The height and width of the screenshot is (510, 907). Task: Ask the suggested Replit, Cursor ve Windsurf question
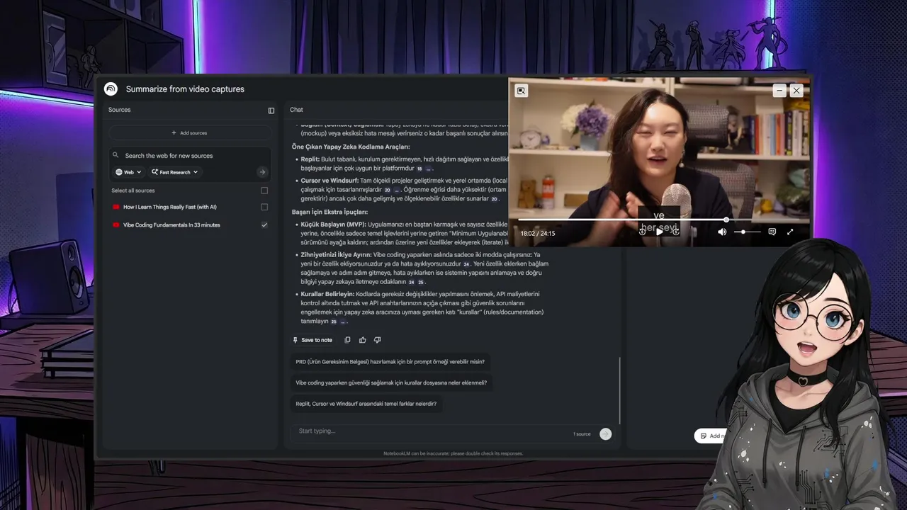366,404
